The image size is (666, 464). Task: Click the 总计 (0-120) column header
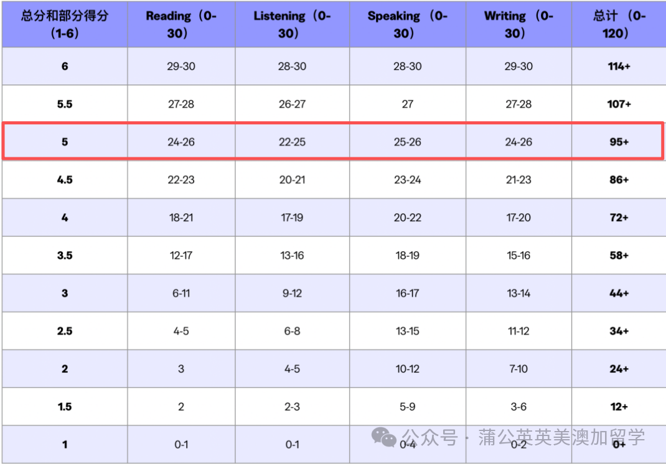(619, 24)
